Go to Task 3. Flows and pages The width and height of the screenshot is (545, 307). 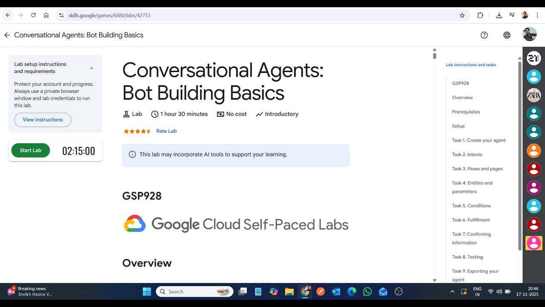pos(477,169)
